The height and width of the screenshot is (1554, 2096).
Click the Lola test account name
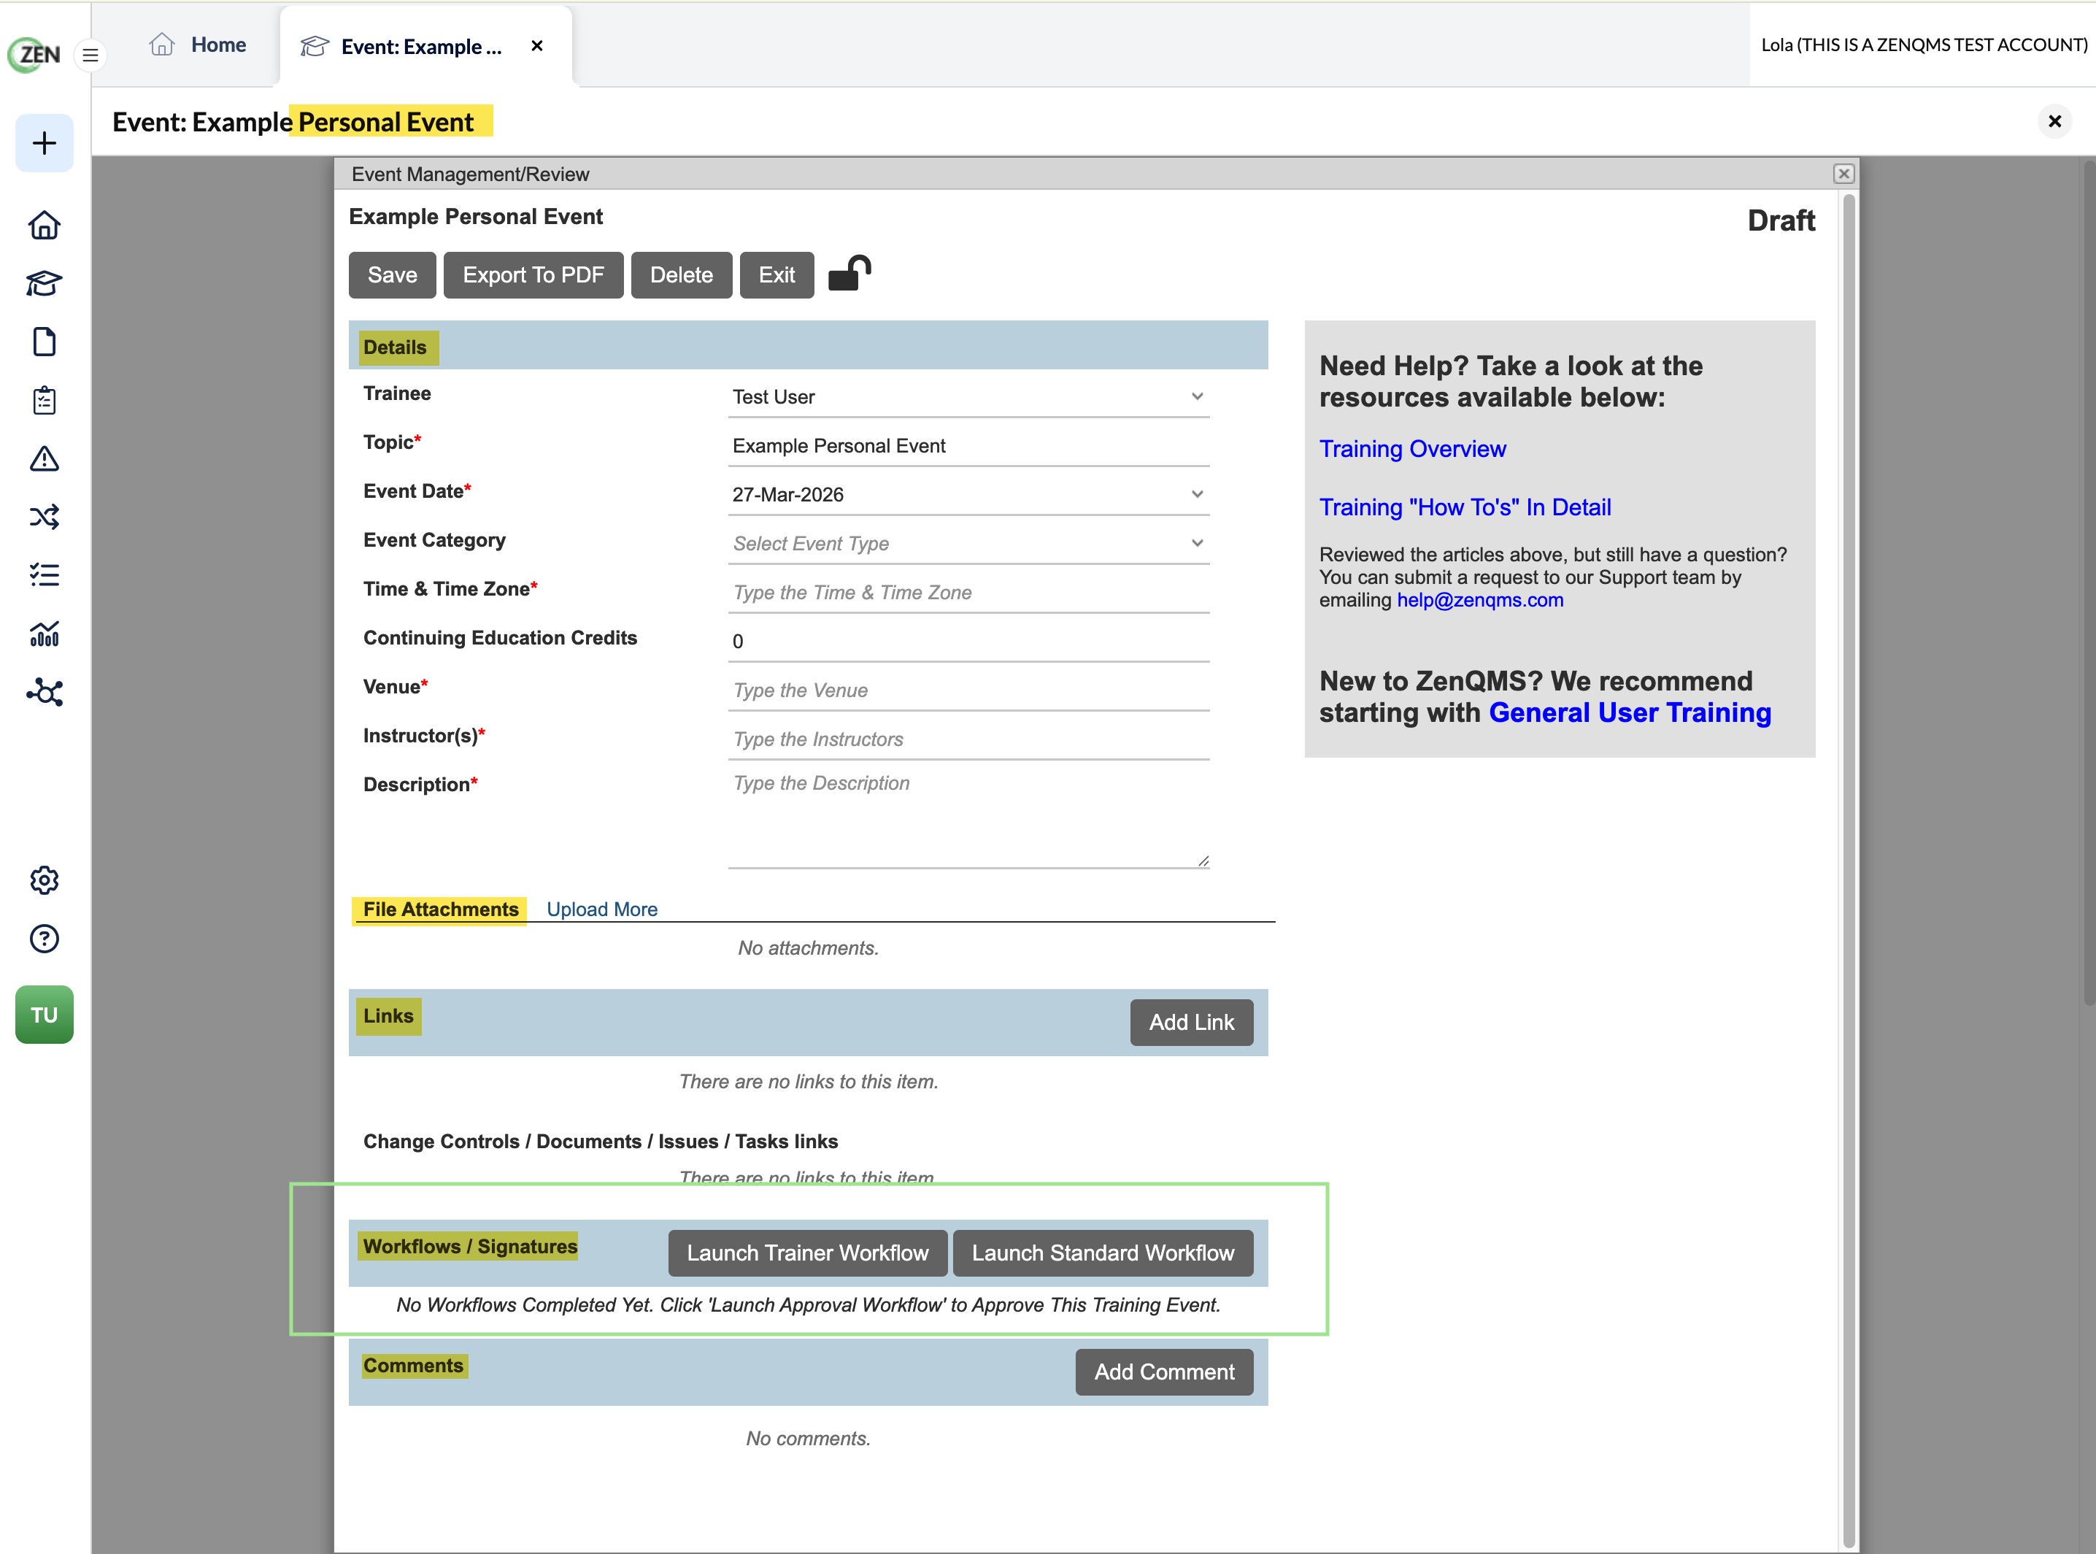pyautogui.click(x=1924, y=45)
